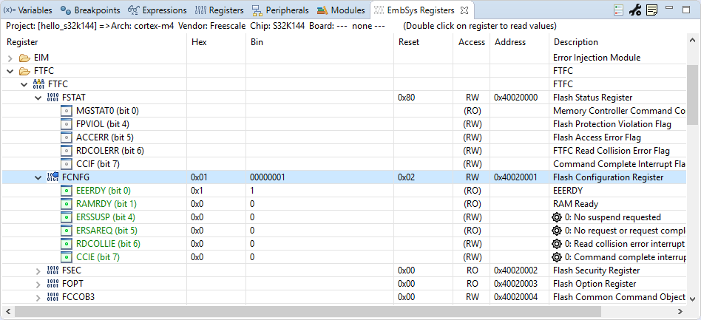701x320 pixels.
Task: Collapse the FTFC folder node
Action: 11,71
